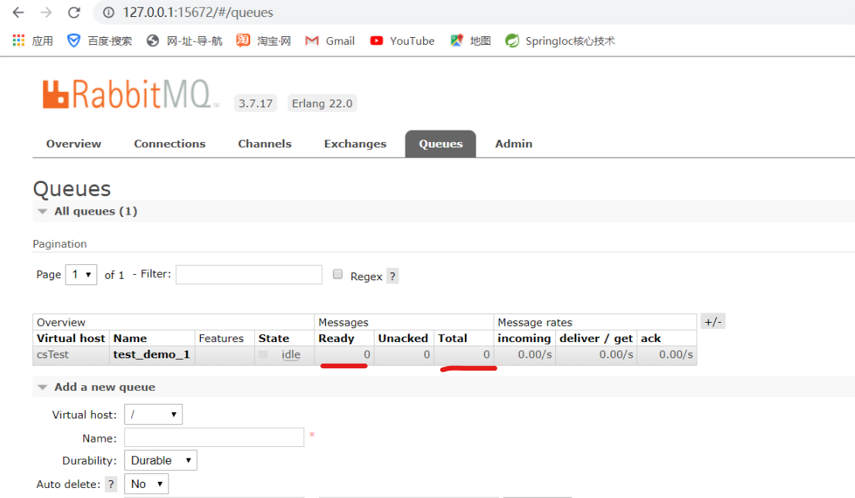The height and width of the screenshot is (498, 855).
Task: Open the YouTube bookmark
Action: click(402, 40)
